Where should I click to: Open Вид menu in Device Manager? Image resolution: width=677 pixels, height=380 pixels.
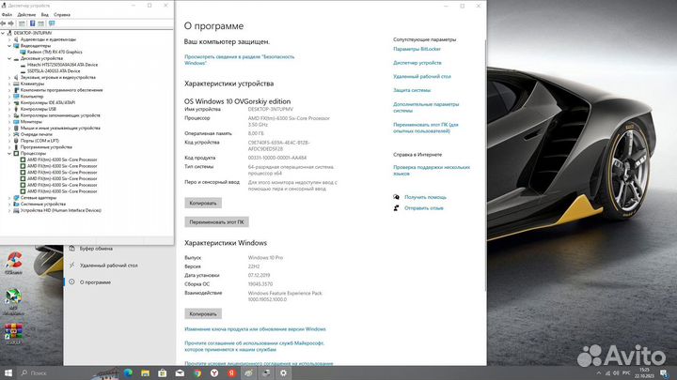pos(44,15)
